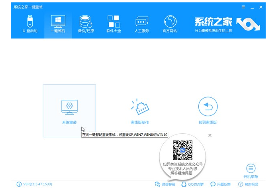
Task: Click the VER[11.5.47.1530] version text
Action: coord(37,184)
